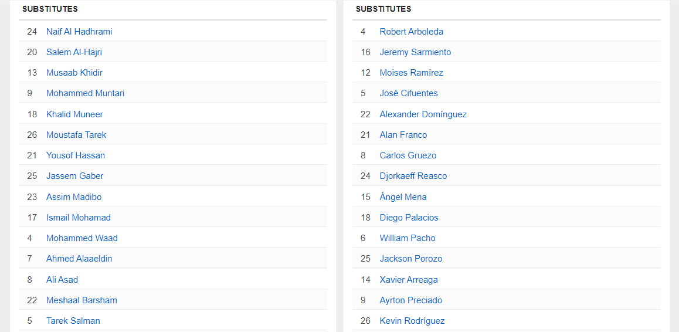Click Jeremy Sarmiento's name
The height and width of the screenshot is (332, 679).
[x=415, y=52]
